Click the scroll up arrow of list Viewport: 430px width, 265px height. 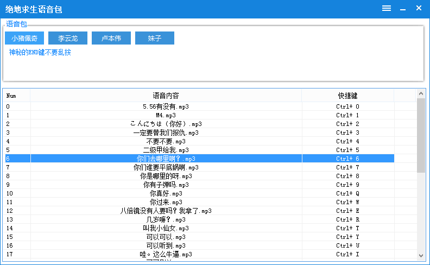421,94
